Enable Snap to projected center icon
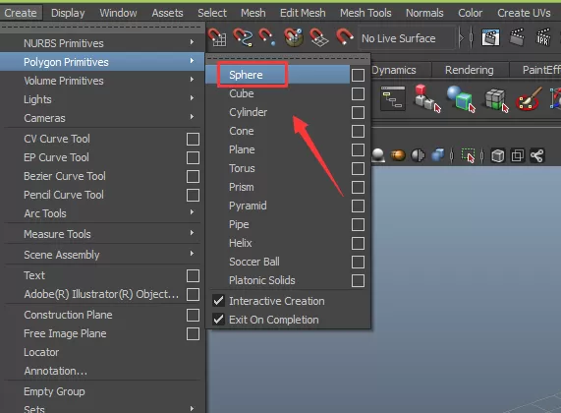561x413 pixels. [294, 37]
